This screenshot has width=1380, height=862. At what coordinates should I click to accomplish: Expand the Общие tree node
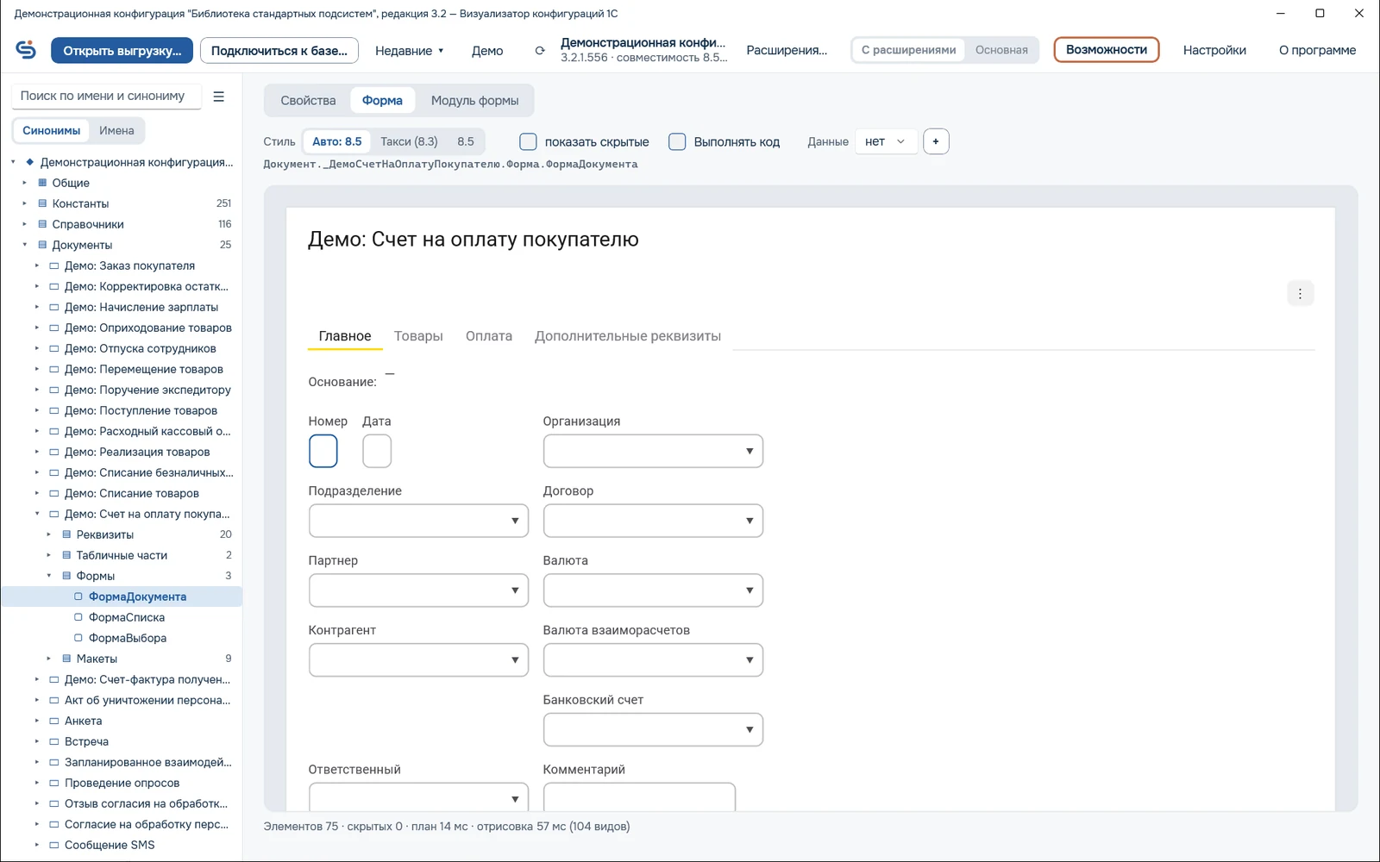(25, 183)
